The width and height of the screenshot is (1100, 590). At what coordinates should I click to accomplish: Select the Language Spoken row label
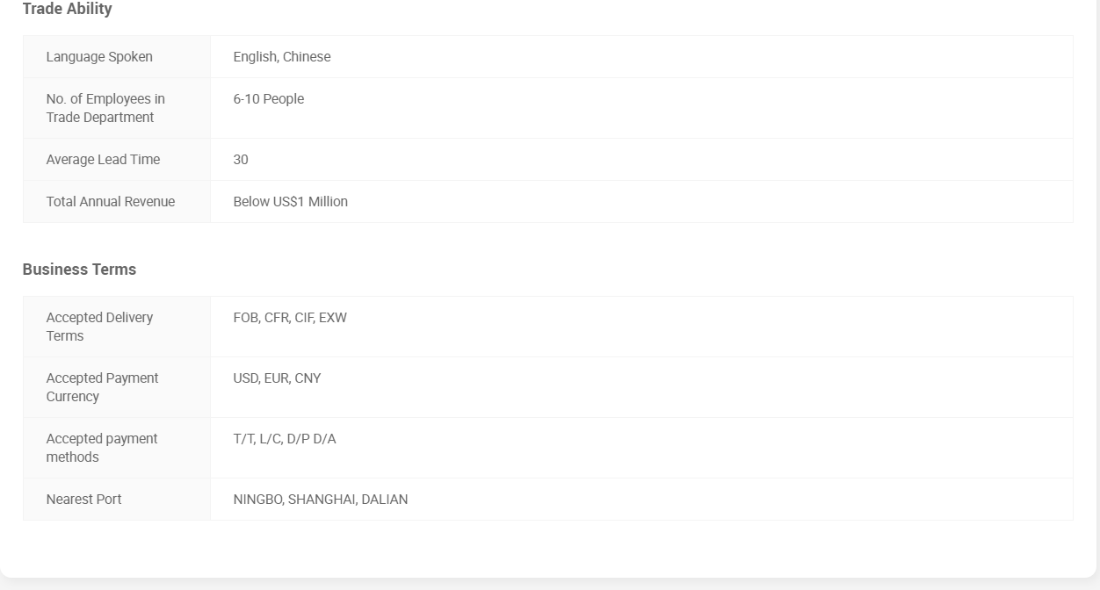99,57
